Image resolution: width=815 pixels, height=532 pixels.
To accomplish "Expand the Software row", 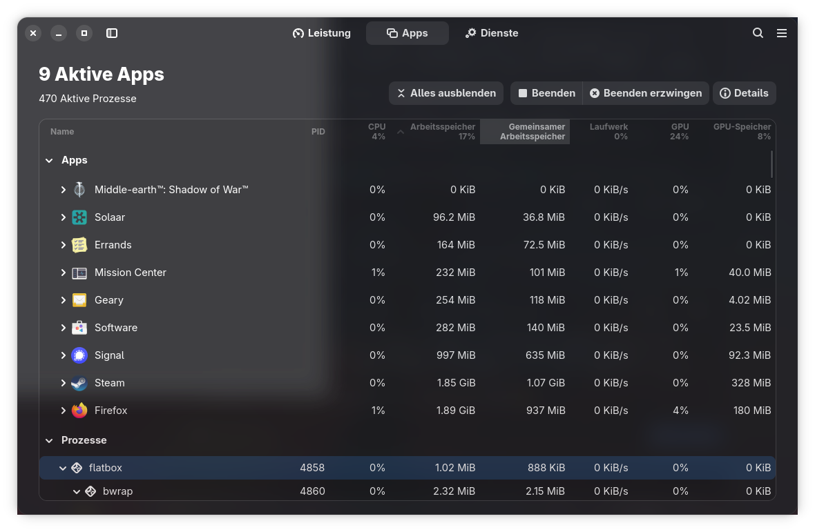I will [64, 328].
